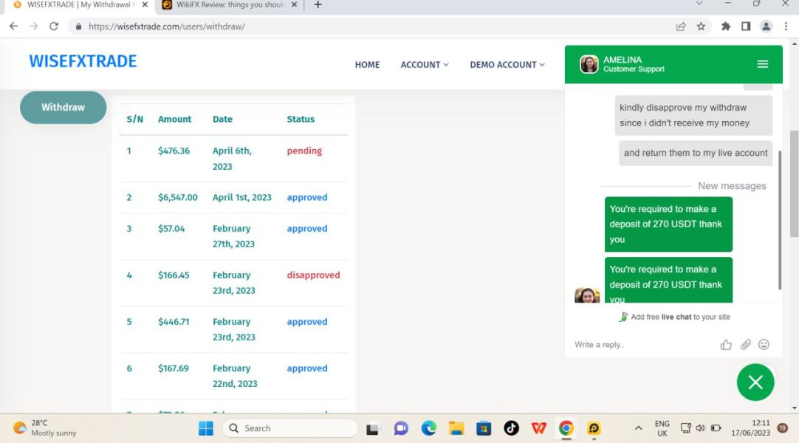
Task: Go back with browser back arrow
Action: [14, 27]
